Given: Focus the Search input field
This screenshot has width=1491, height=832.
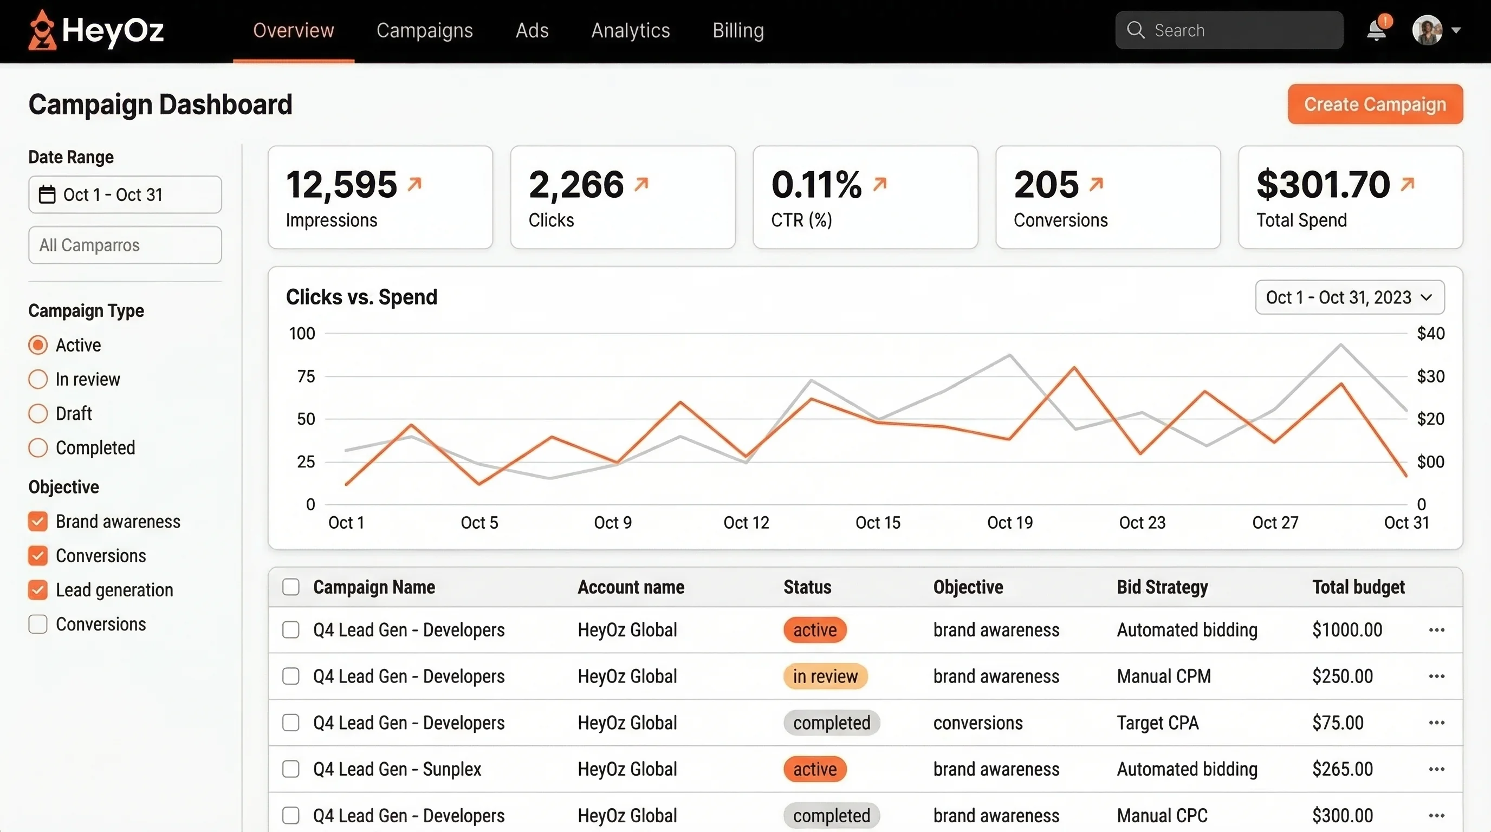Looking at the screenshot, I should click(x=1239, y=30).
